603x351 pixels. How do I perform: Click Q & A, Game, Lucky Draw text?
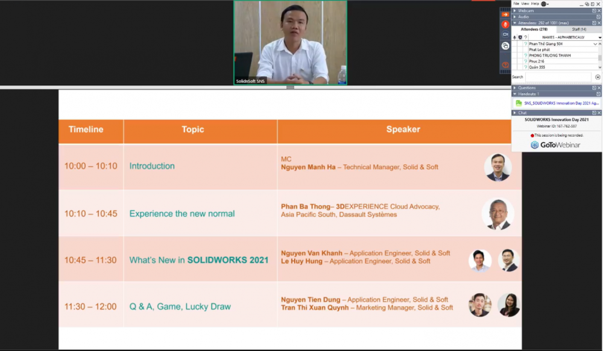click(x=180, y=306)
